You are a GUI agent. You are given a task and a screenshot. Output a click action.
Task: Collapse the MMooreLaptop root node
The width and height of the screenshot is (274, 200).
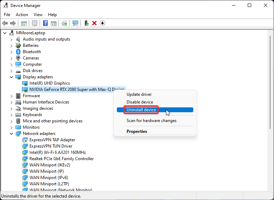(5, 33)
